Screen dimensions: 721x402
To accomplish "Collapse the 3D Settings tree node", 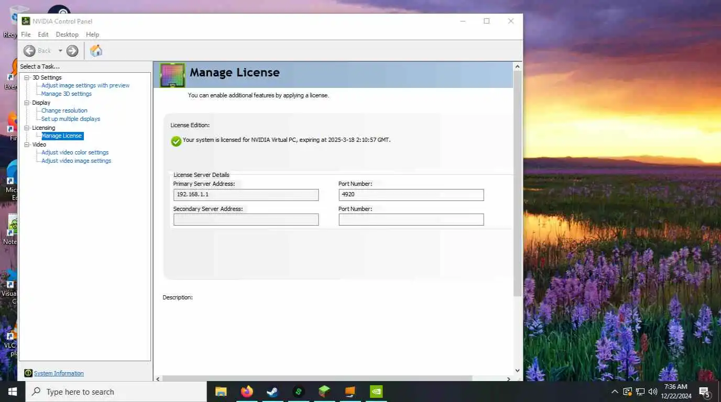I will coord(27,77).
